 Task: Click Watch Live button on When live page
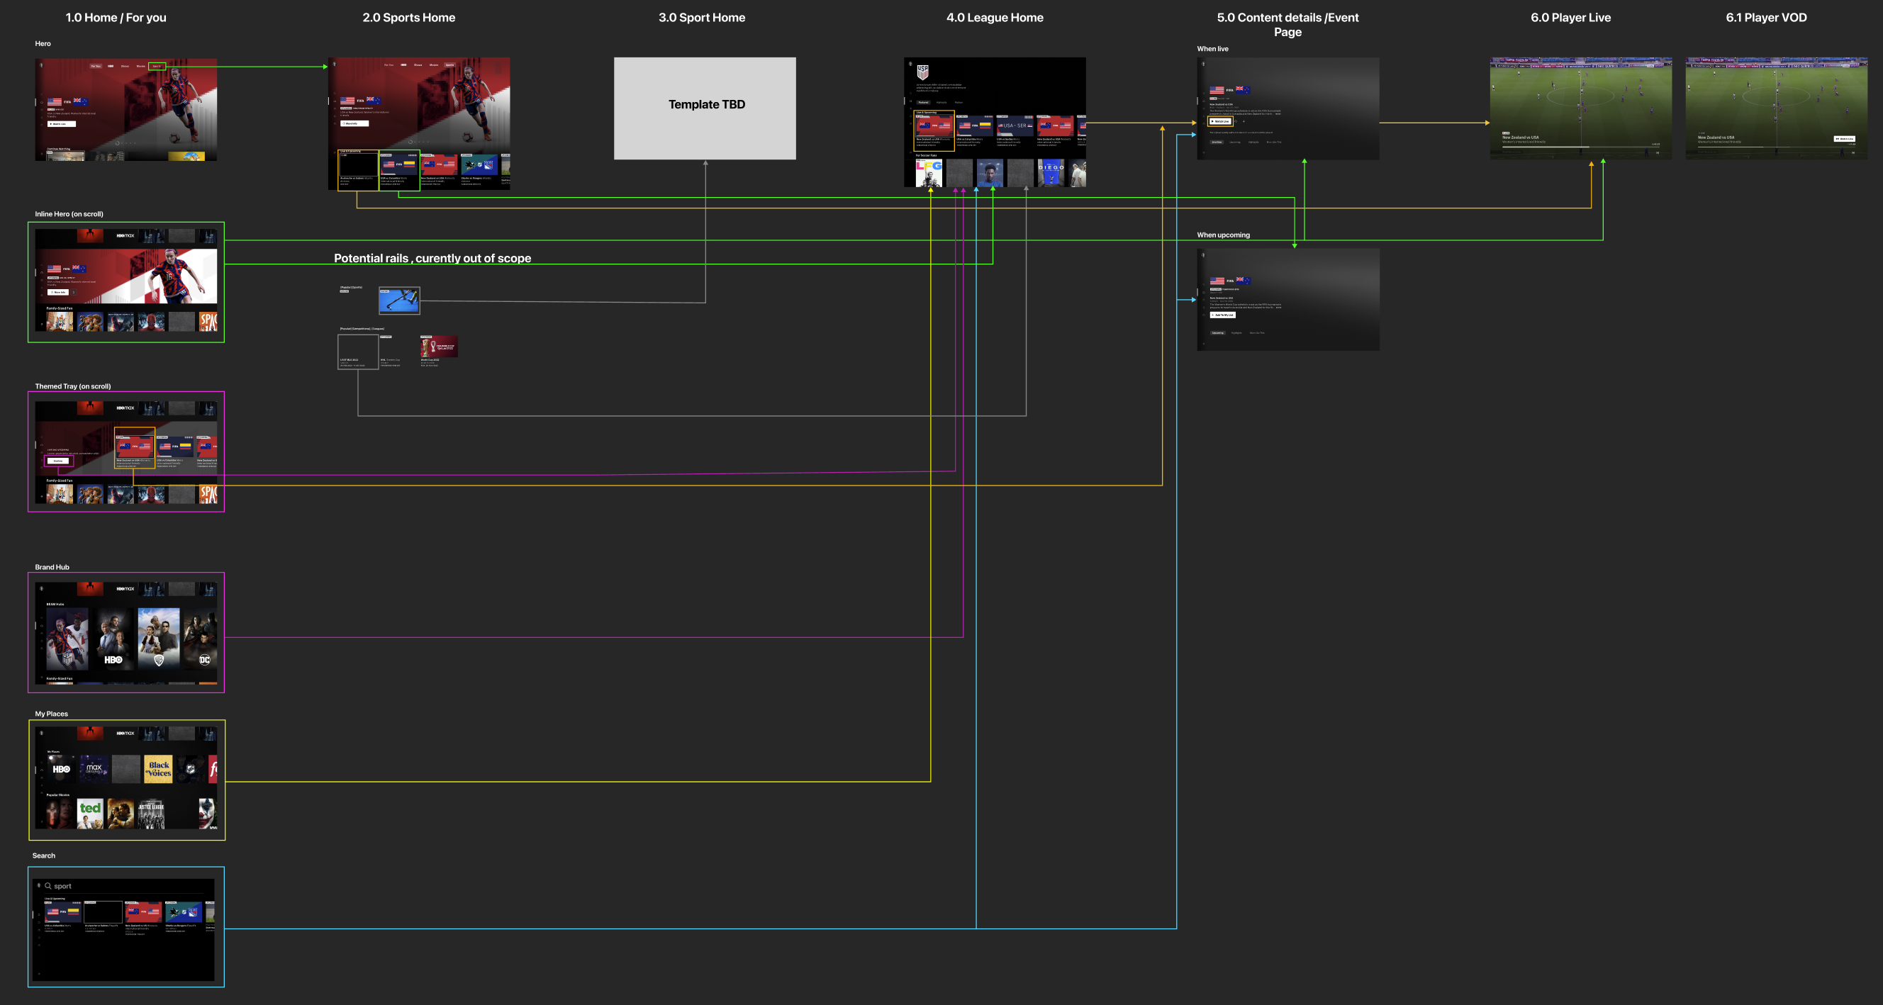pyautogui.click(x=1220, y=121)
